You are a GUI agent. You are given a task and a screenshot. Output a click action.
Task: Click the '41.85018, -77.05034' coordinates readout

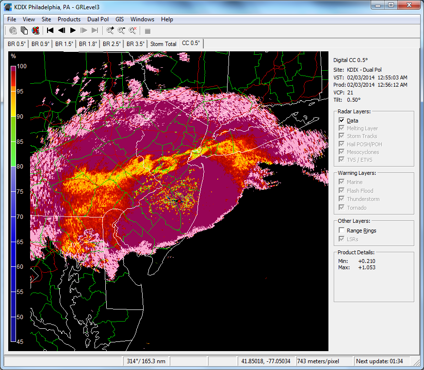coord(265,361)
